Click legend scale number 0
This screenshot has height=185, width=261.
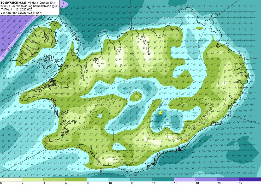(1, 183)
